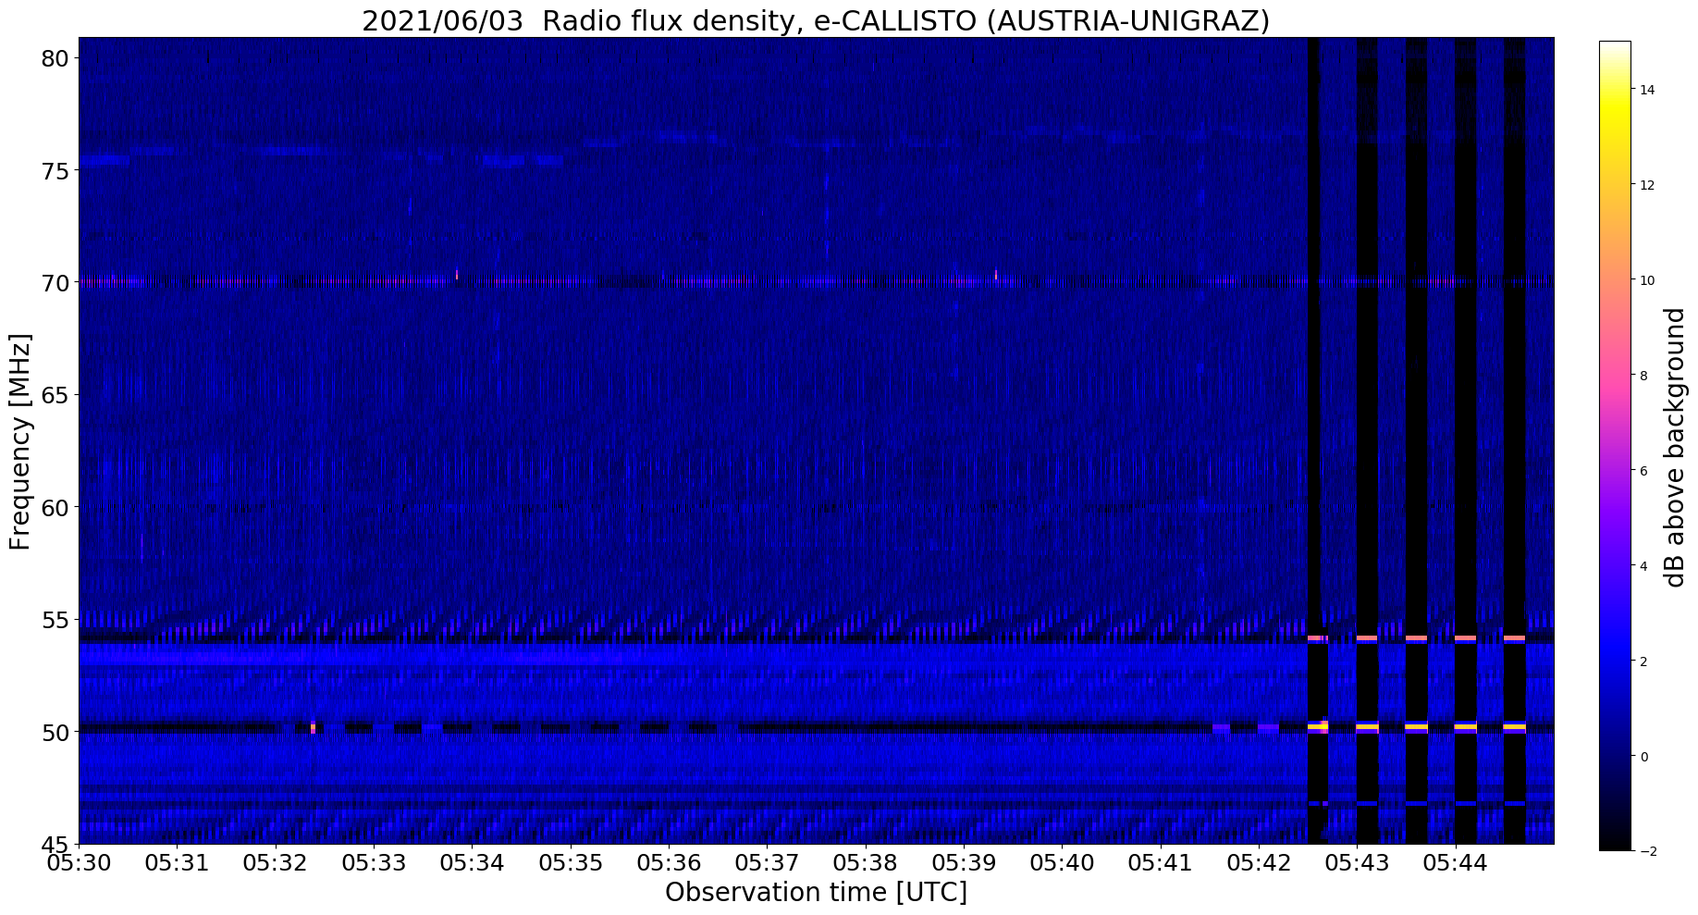Click the bright 75.5 MHz streak near 05:30

[104, 160]
